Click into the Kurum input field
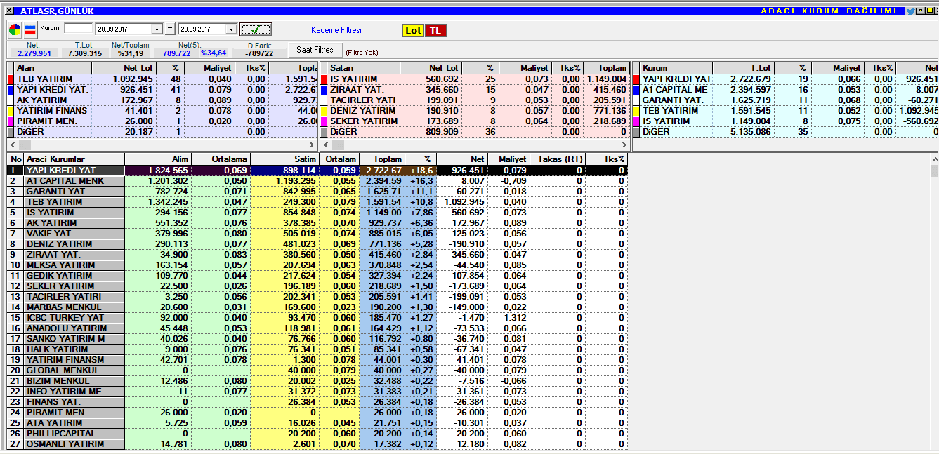 pos(78,29)
